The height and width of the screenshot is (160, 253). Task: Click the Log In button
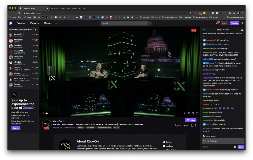tap(225, 23)
